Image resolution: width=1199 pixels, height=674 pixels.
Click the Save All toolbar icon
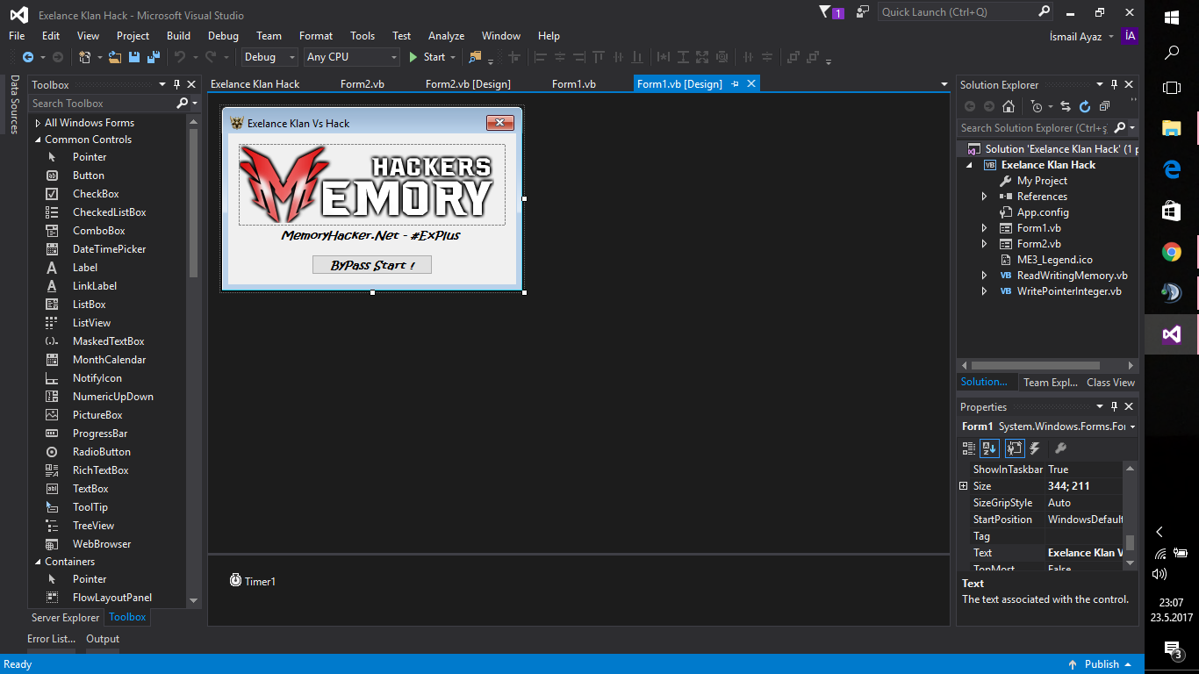pyautogui.click(x=154, y=57)
